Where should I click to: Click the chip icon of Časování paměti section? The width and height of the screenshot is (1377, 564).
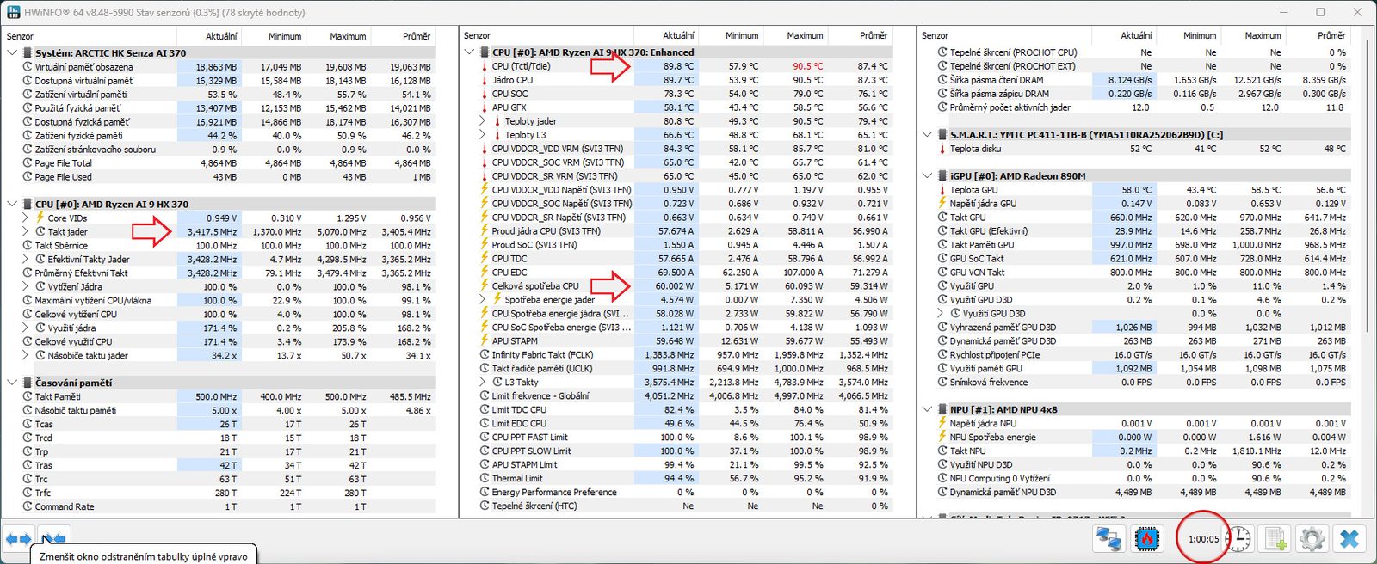click(x=28, y=383)
